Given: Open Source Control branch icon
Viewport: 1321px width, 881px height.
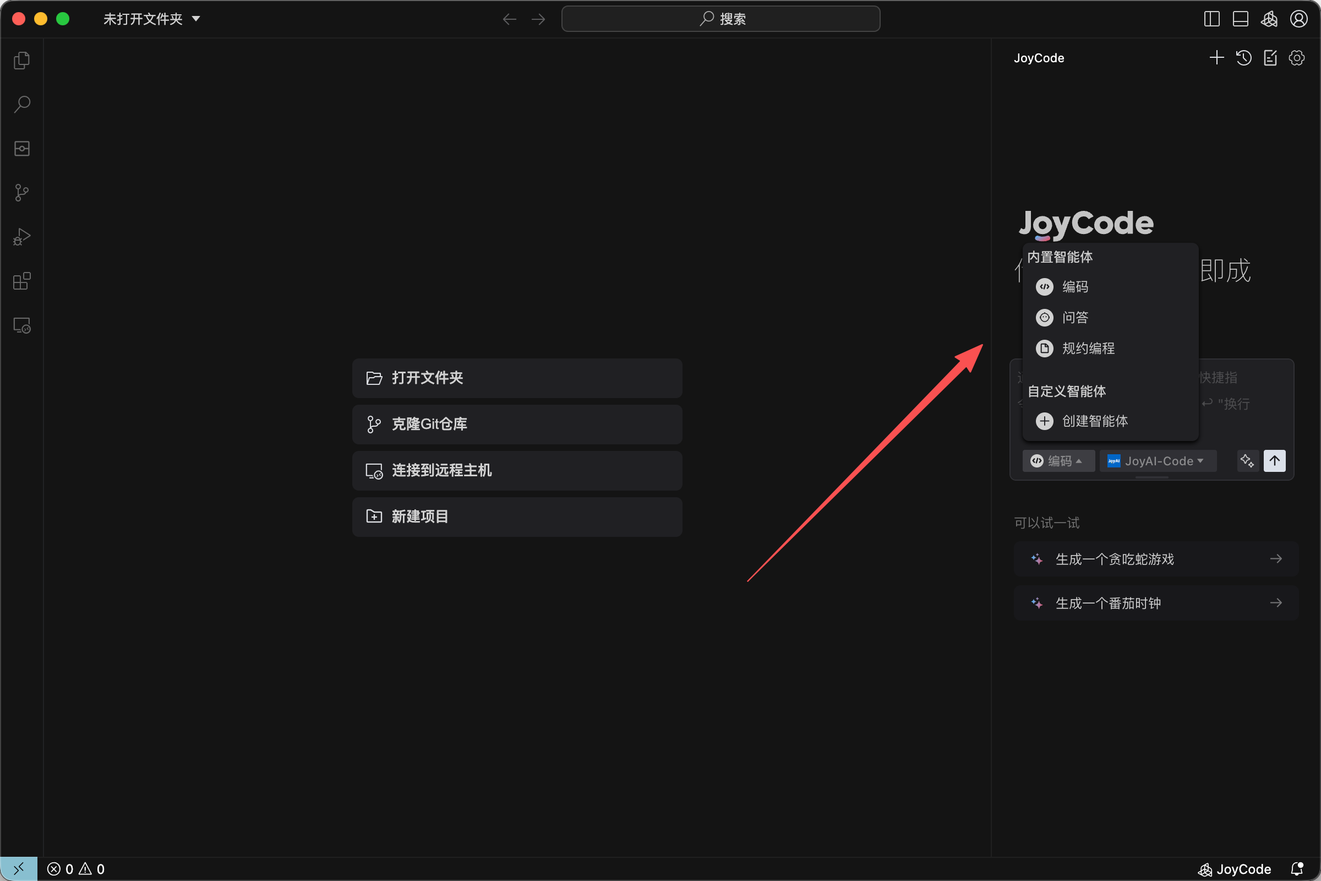Looking at the screenshot, I should [x=21, y=193].
